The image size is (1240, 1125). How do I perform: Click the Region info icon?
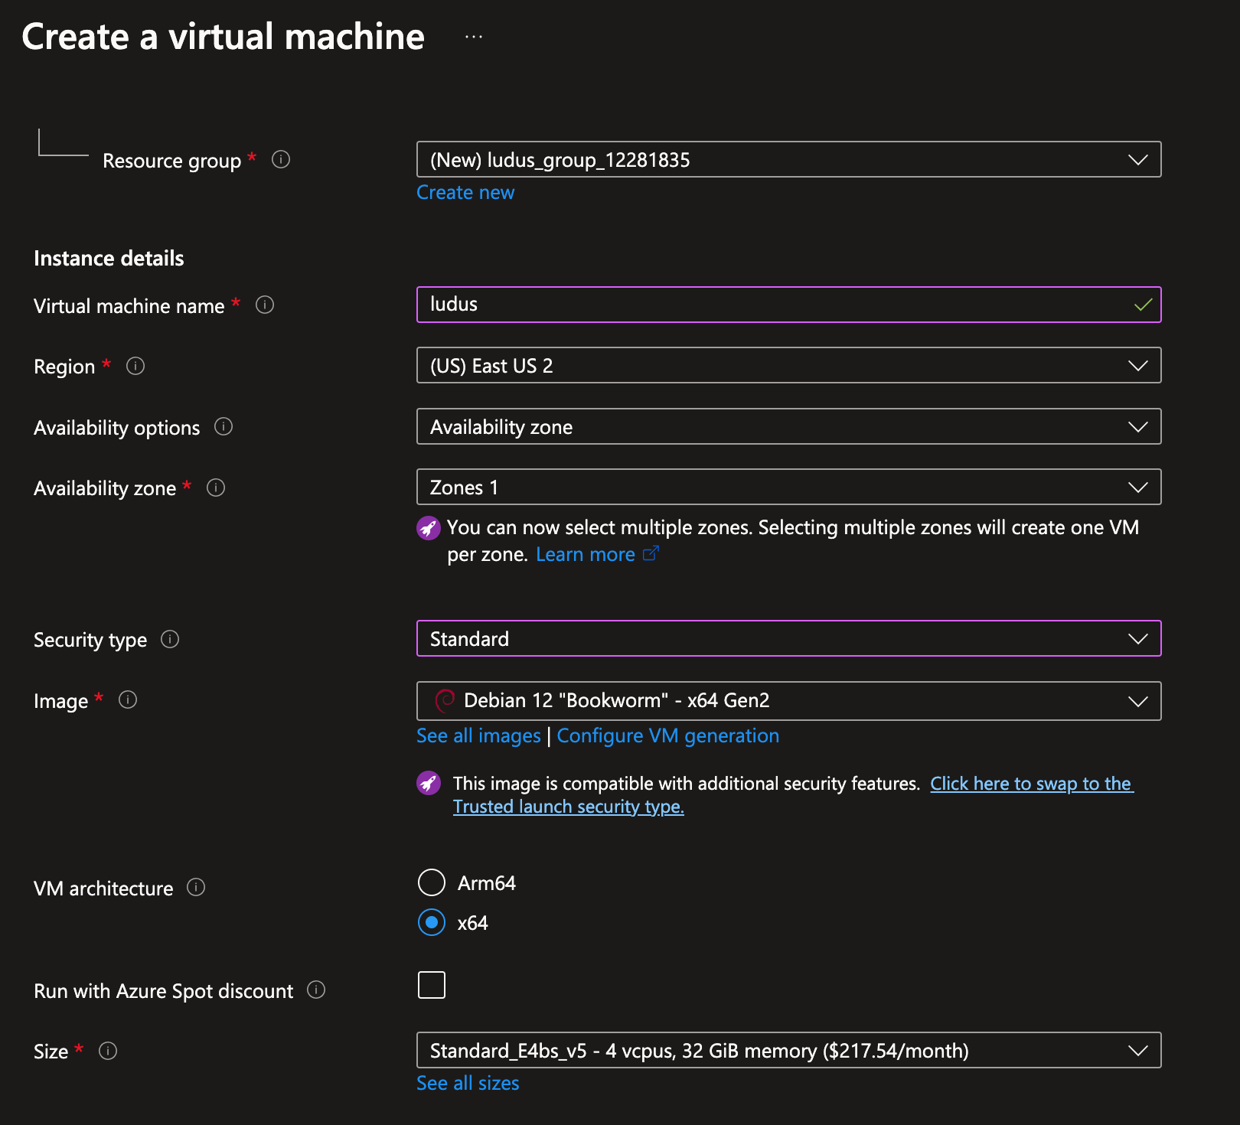click(135, 366)
